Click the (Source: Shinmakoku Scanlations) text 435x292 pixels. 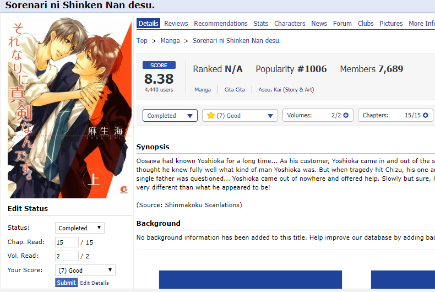[189, 205]
